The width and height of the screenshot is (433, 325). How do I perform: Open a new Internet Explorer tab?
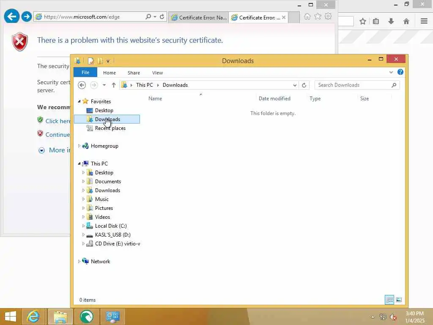294,17
